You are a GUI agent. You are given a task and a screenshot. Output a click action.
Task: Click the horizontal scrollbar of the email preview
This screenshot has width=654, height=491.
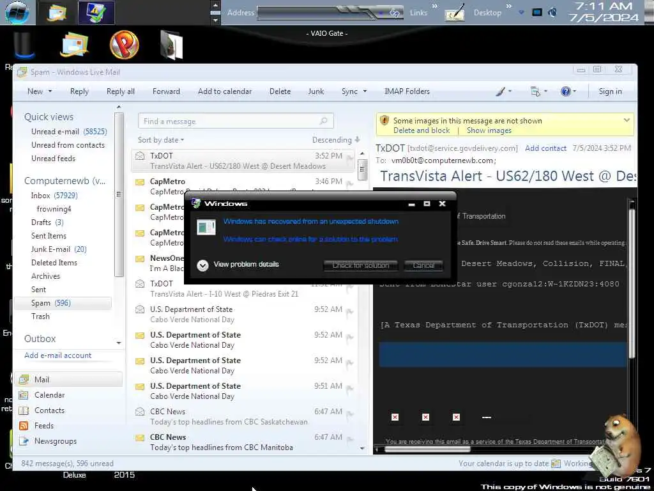[427, 449]
